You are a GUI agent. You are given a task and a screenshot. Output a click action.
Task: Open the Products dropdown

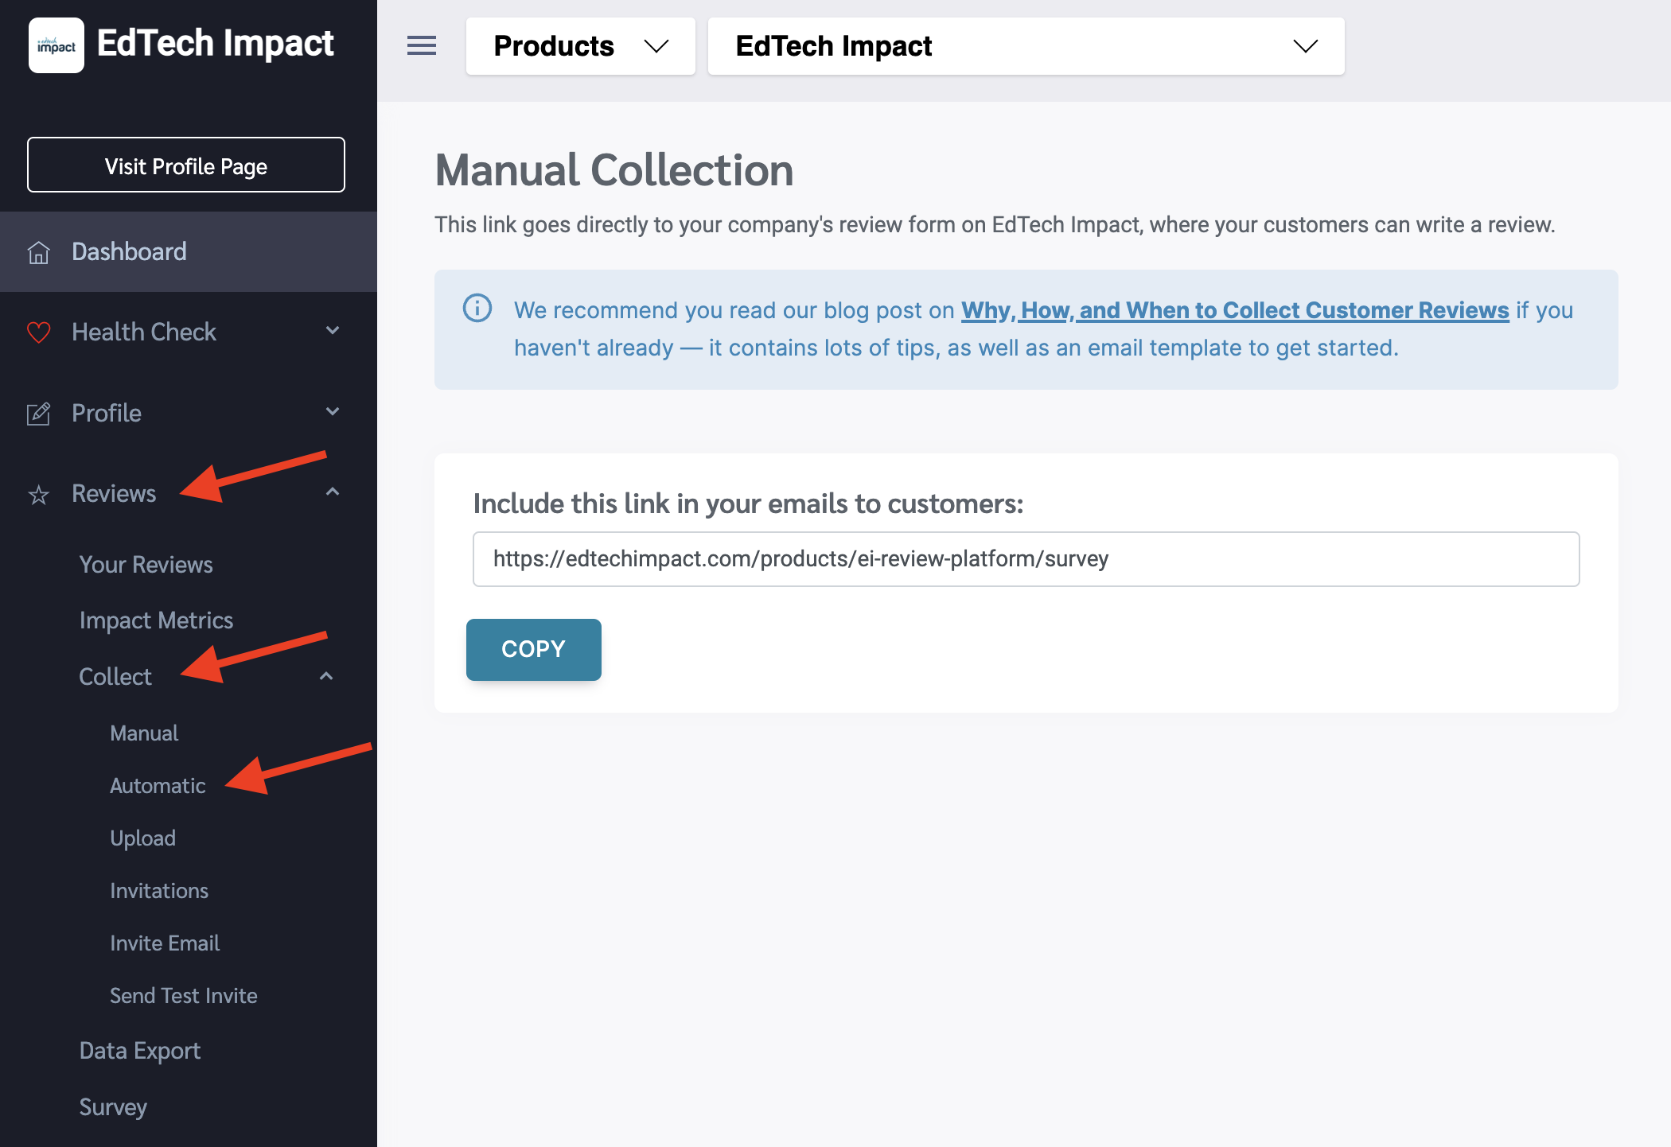[x=581, y=46]
